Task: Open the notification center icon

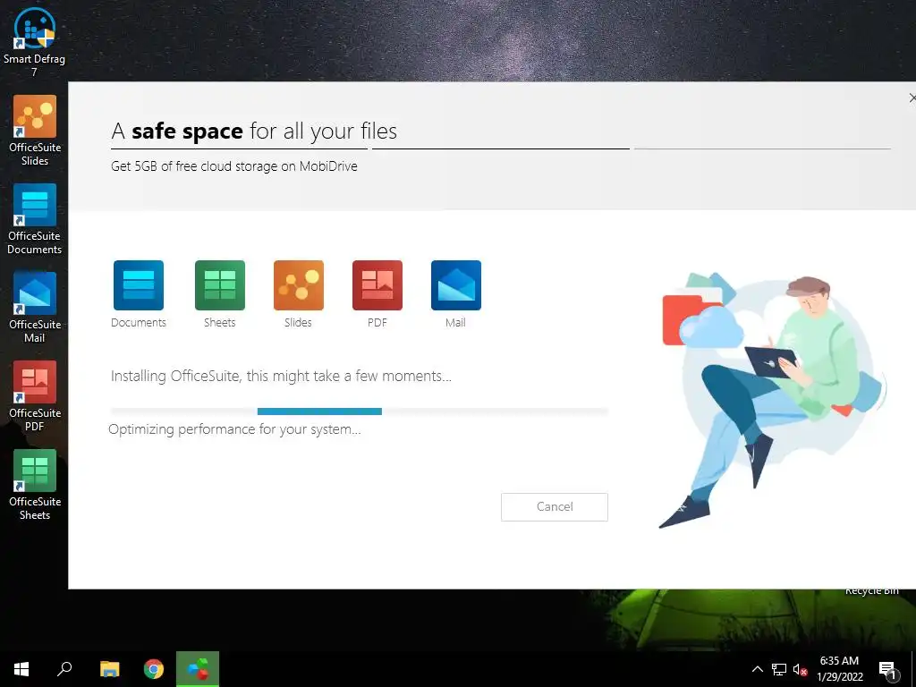Action: (x=887, y=670)
